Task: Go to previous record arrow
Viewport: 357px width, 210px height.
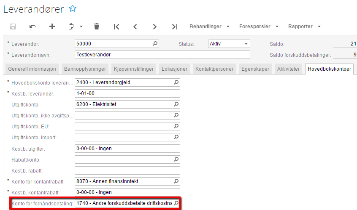Action: (x=135, y=27)
